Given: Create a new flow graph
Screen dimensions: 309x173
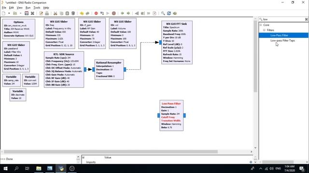Looking at the screenshot, I should coord(3,13).
